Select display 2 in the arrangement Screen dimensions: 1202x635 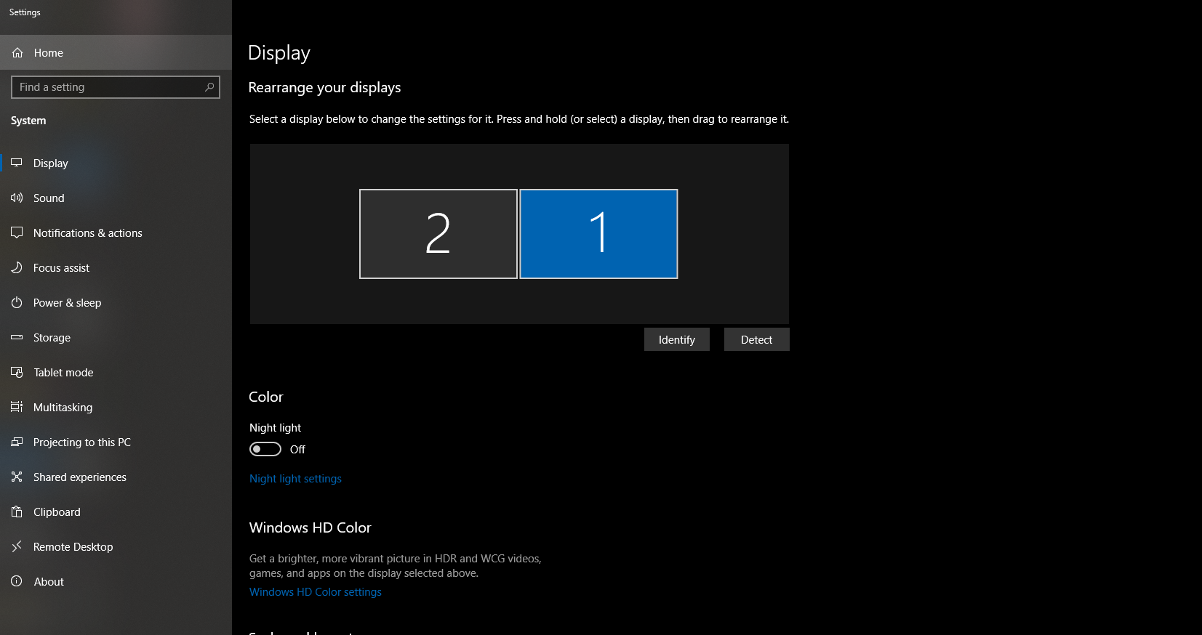coord(438,234)
